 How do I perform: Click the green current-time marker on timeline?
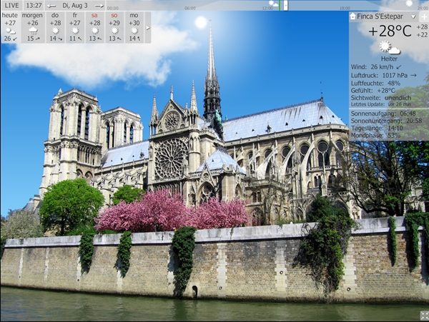[x=280, y=6]
